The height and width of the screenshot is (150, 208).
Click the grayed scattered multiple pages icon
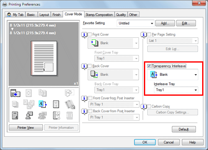pos(29,104)
